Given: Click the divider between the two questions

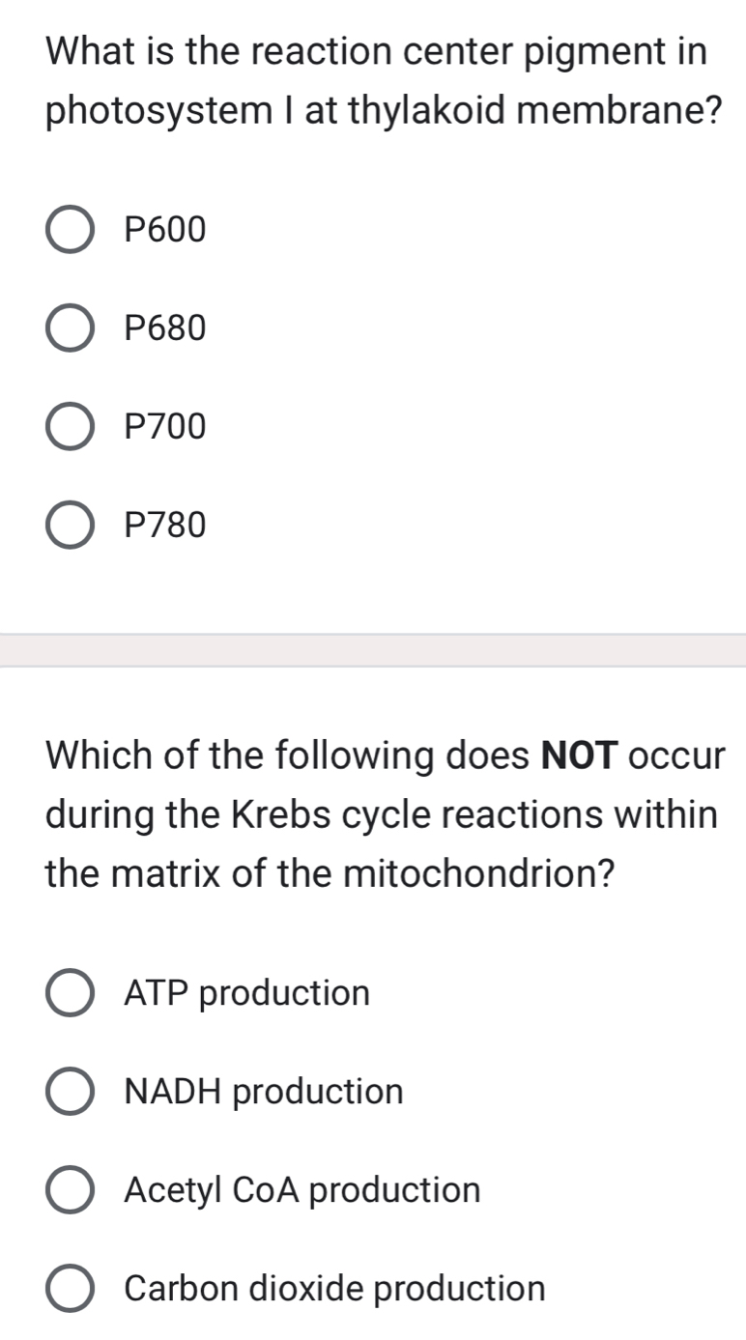Looking at the screenshot, I should [x=373, y=649].
